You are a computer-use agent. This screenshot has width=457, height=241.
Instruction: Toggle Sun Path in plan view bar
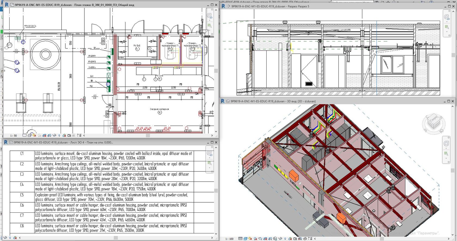(x=34, y=135)
